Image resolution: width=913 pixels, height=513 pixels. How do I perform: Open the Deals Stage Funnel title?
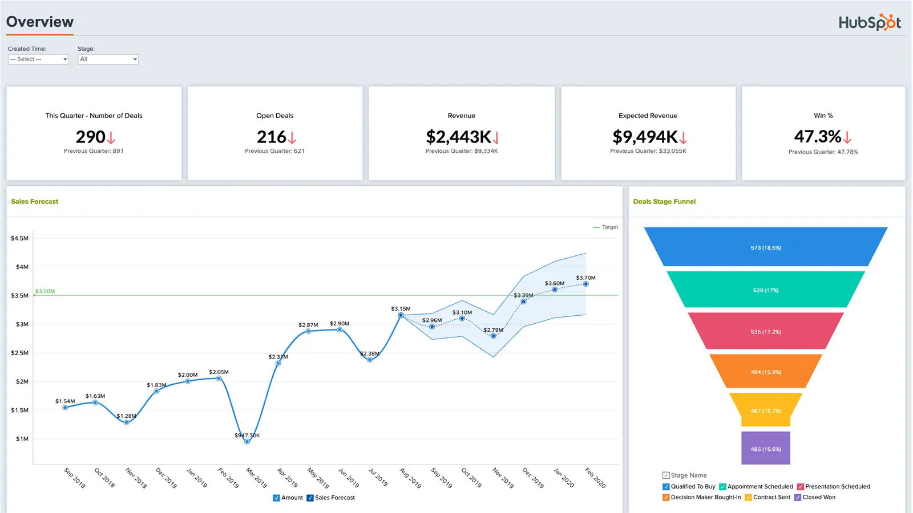(x=664, y=202)
